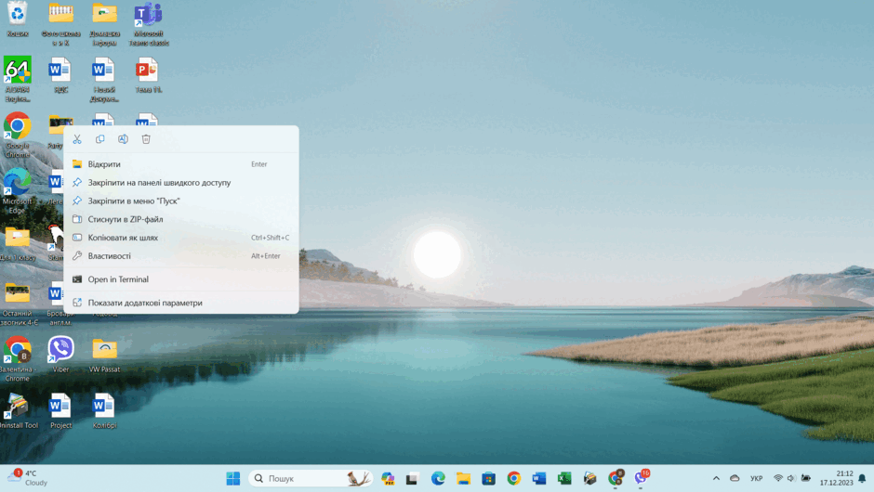The image size is (874, 492).
Task: Select the Новий Документ Word file
Action: 105,80
